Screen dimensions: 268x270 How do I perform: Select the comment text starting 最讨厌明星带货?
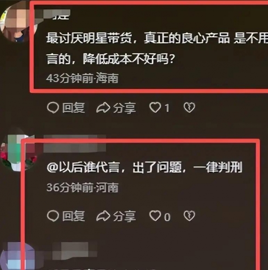click(x=157, y=48)
